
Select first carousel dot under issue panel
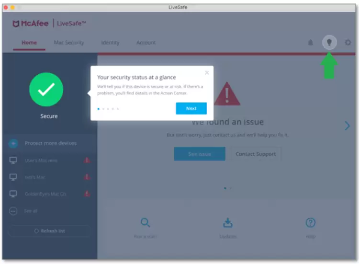225,188
